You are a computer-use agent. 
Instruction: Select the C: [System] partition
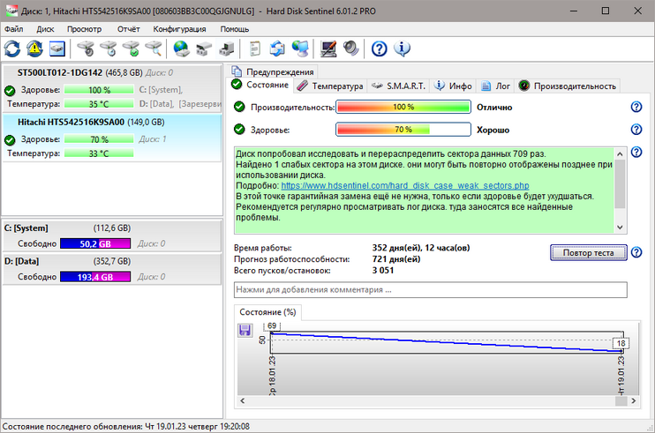(112, 235)
